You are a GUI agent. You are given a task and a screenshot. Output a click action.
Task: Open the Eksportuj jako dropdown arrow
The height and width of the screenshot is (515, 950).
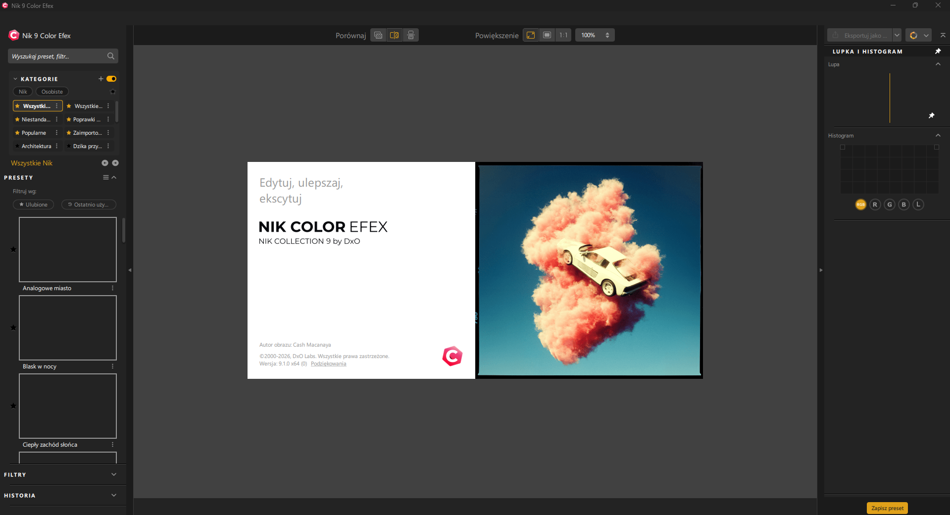tap(897, 35)
